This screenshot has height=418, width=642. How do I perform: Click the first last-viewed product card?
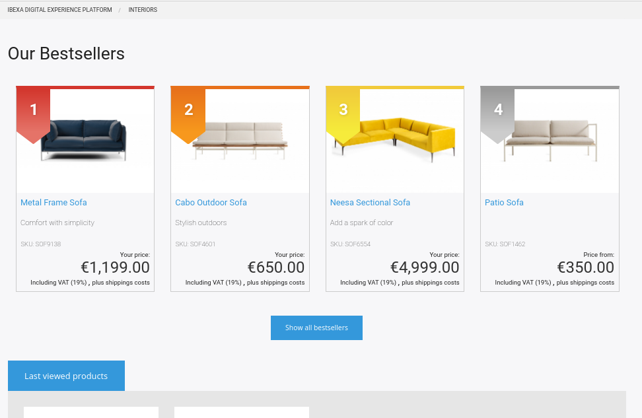[x=91, y=412]
